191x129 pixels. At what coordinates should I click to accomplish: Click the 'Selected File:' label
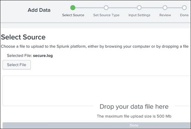19,55
